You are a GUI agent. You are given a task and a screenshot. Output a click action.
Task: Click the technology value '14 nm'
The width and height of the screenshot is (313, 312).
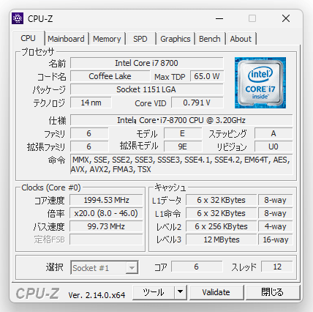coord(91,103)
